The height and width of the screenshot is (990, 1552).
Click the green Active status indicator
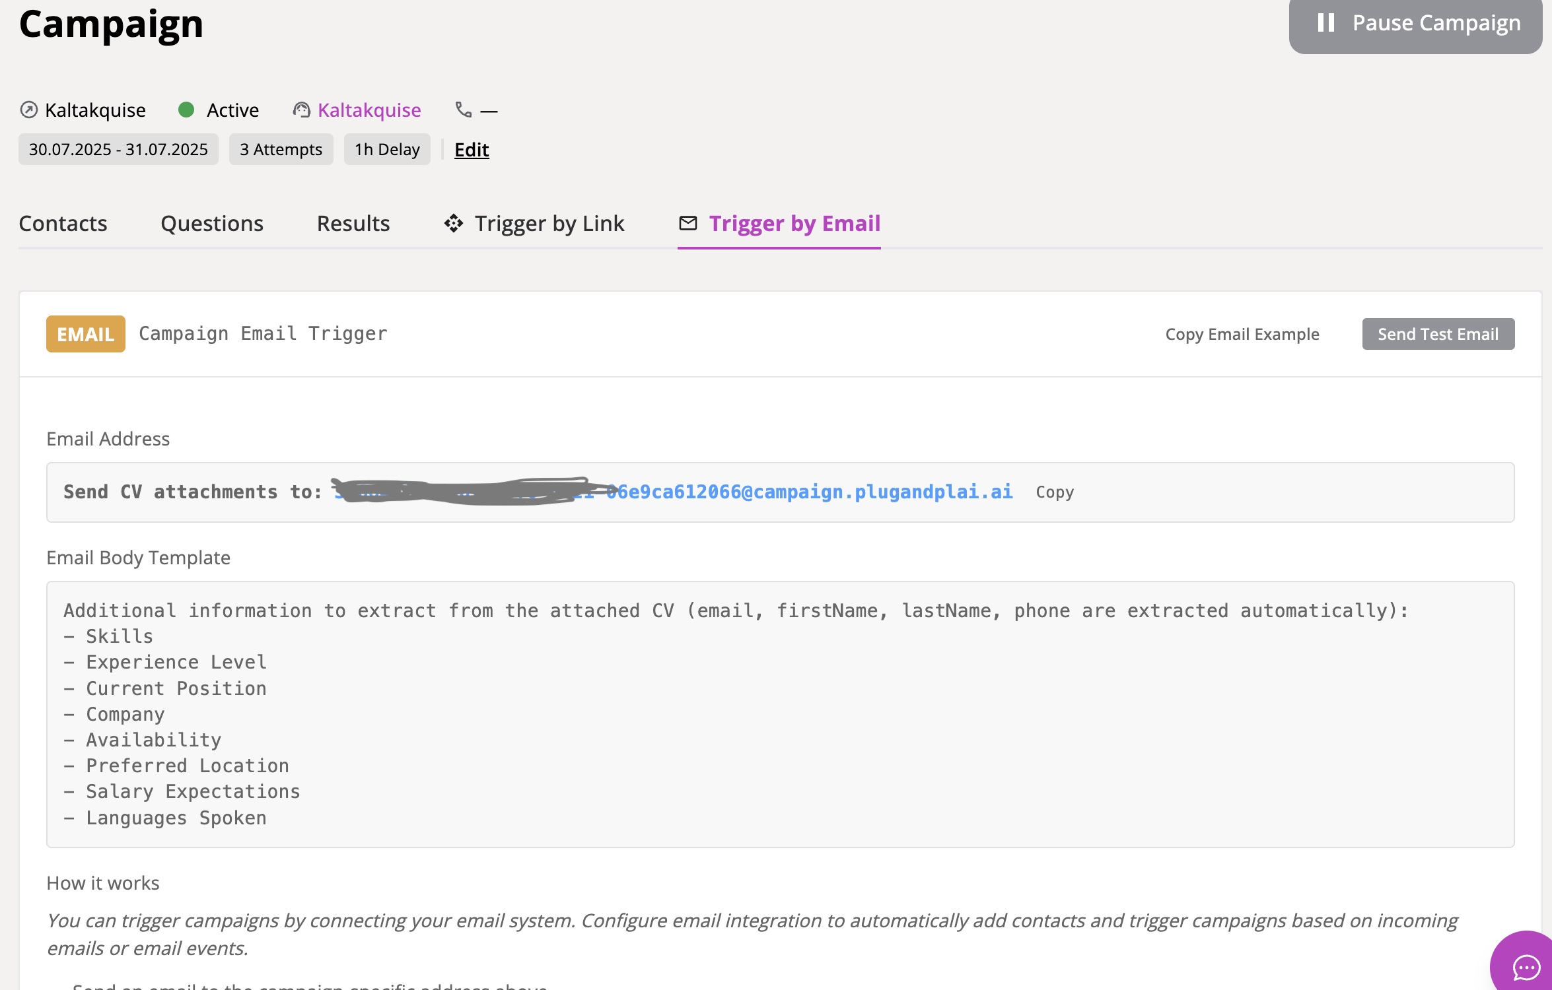click(188, 110)
